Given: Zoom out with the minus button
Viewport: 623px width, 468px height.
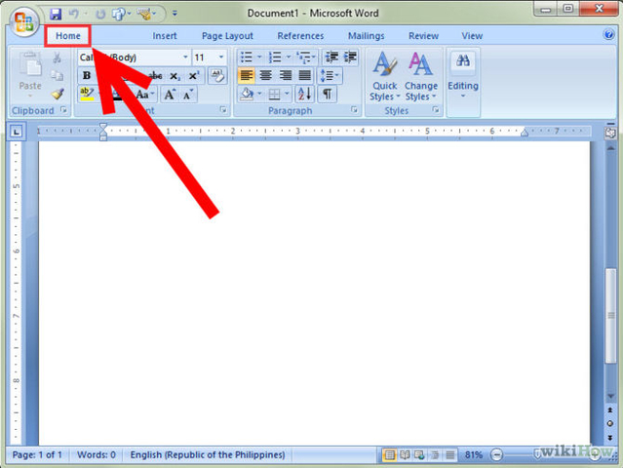Looking at the screenshot, I should coord(496,454).
